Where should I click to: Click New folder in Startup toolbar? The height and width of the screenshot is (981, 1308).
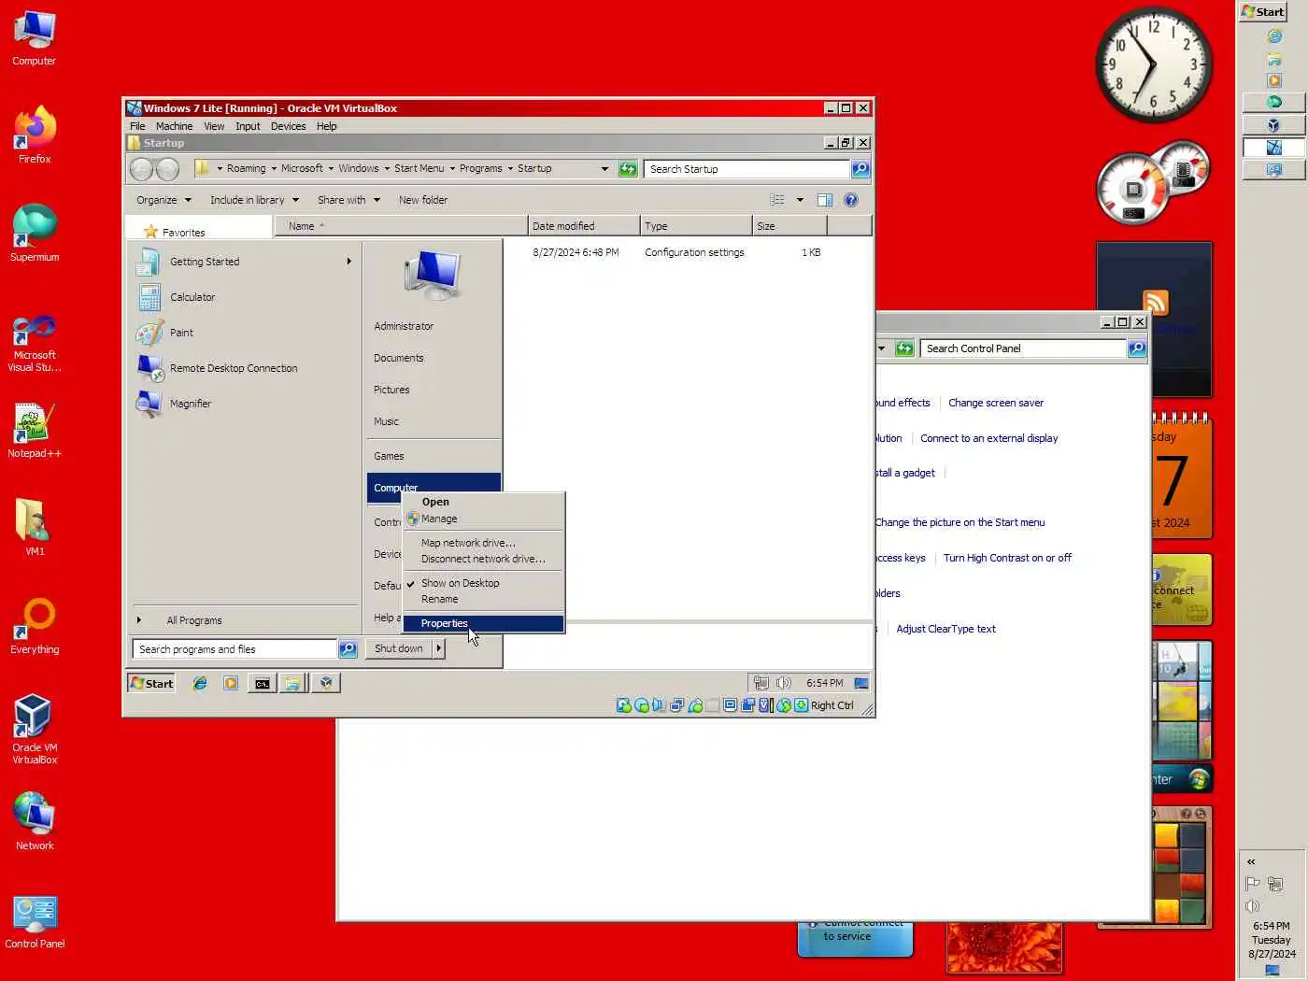tap(423, 200)
